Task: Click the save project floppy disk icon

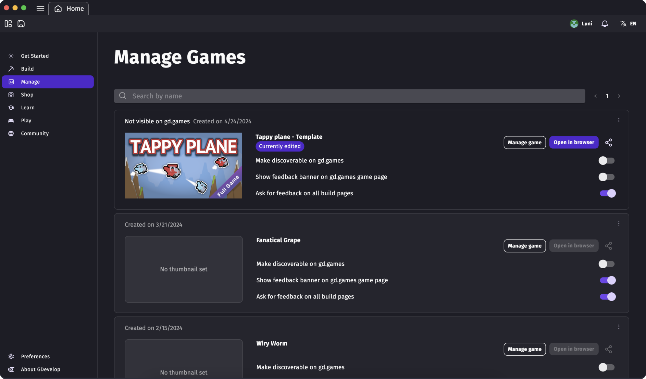Action: 21,24
